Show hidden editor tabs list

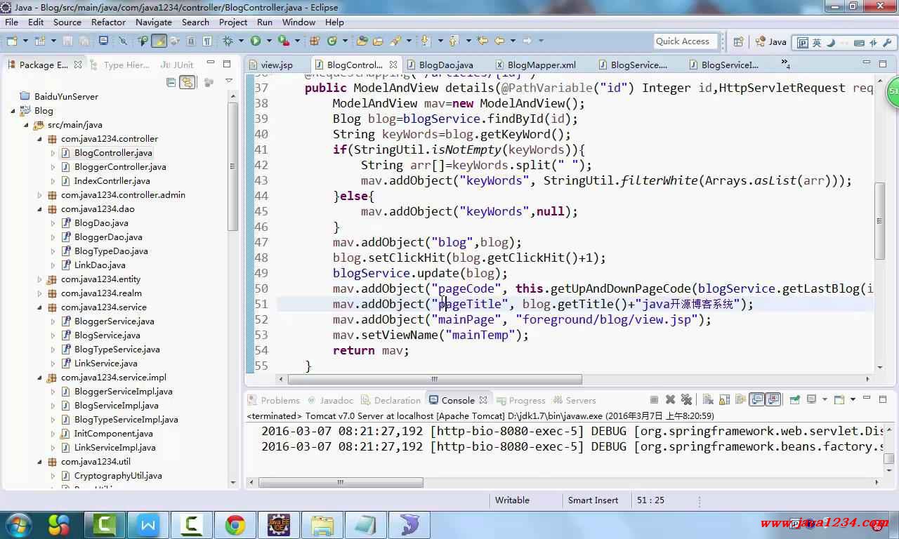[785, 65]
